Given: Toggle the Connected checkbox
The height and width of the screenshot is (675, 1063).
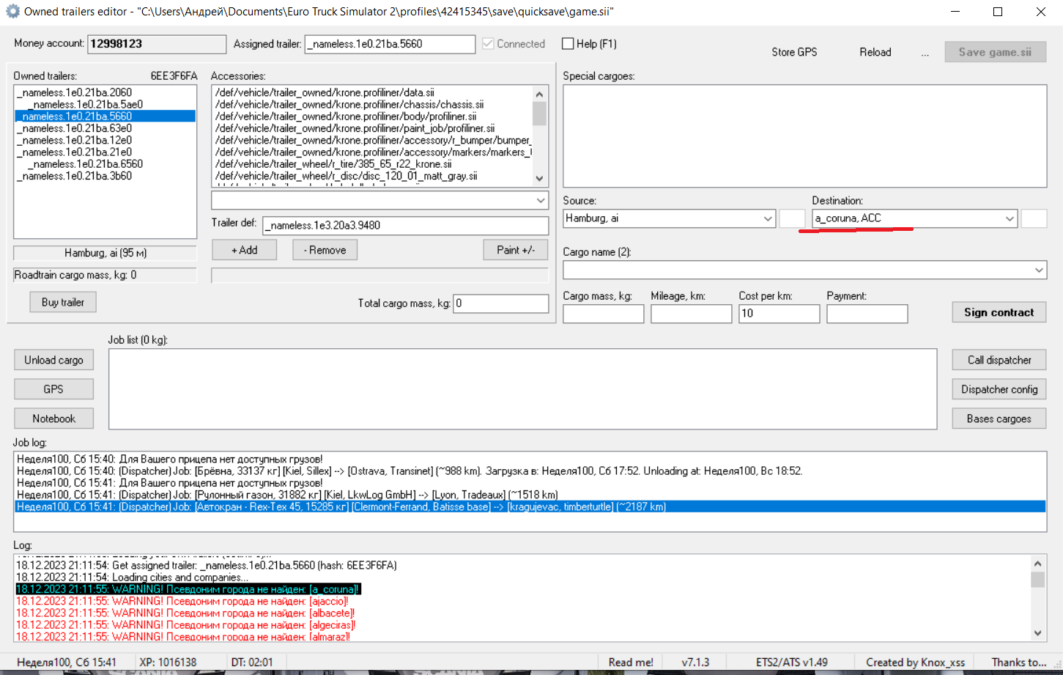Looking at the screenshot, I should (488, 44).
